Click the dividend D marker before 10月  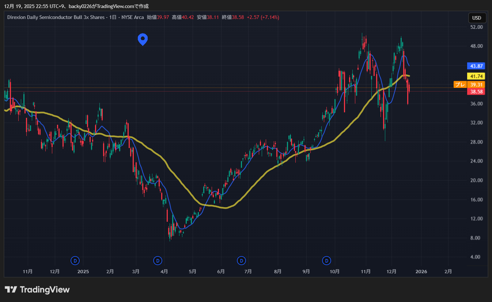point(326,260)
